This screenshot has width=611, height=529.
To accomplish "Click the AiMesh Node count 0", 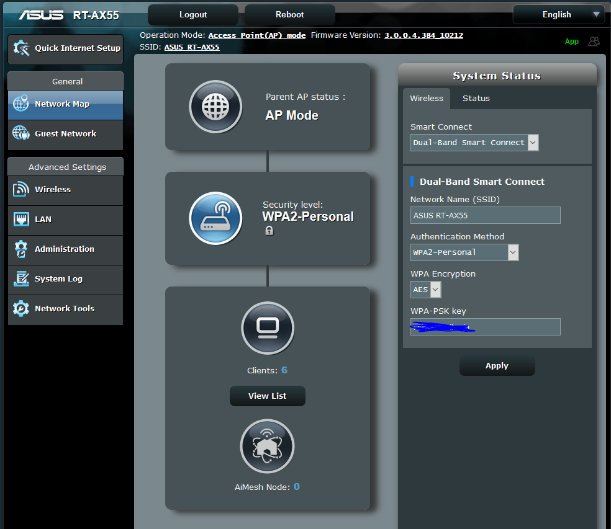I will pyautogui.click(x=297, y=487).
